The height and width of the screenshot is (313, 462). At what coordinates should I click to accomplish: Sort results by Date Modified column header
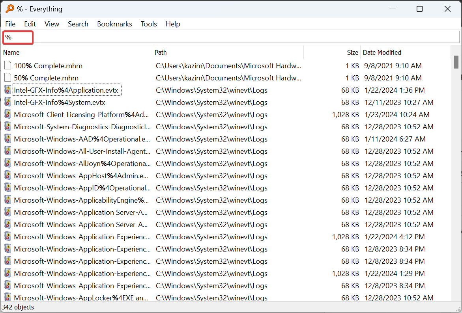[x=406, y=52]
